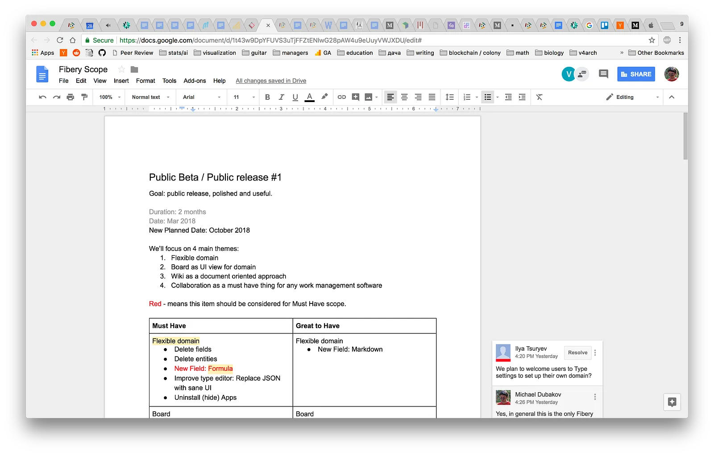
Task: Open the Docs home icon
Action: pyautogui.click(x=42, y=74)
